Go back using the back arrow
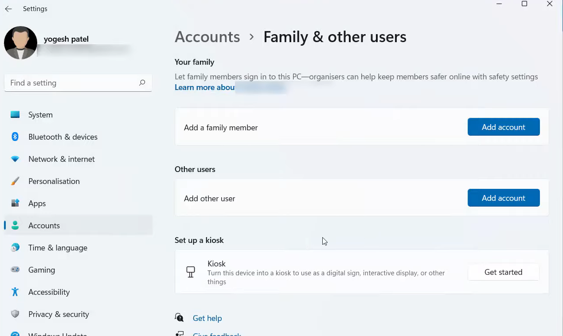The height and width of the screenshot is (336, 563). pos(8,9)
